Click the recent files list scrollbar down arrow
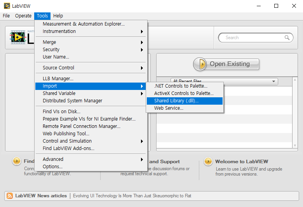 [x=295, y=145]
